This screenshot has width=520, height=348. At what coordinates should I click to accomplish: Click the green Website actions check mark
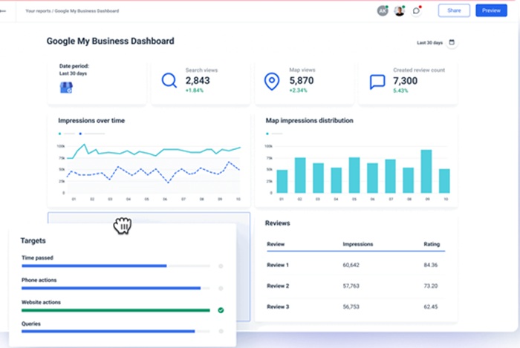click(x=221, y=310)
